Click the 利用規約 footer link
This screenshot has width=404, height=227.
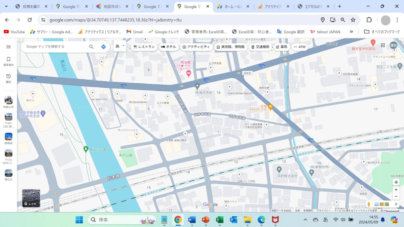308,211
